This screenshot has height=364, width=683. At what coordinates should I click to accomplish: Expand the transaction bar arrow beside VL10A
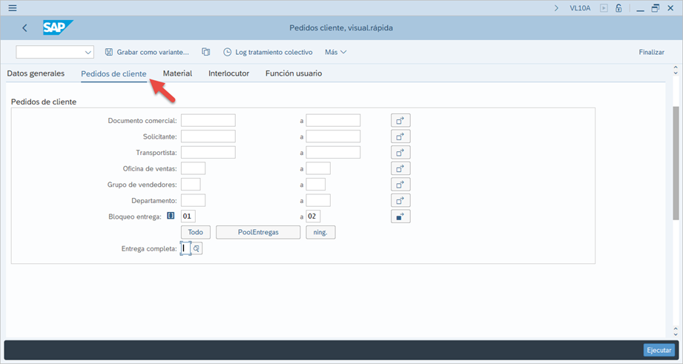(x=556, y=8)
